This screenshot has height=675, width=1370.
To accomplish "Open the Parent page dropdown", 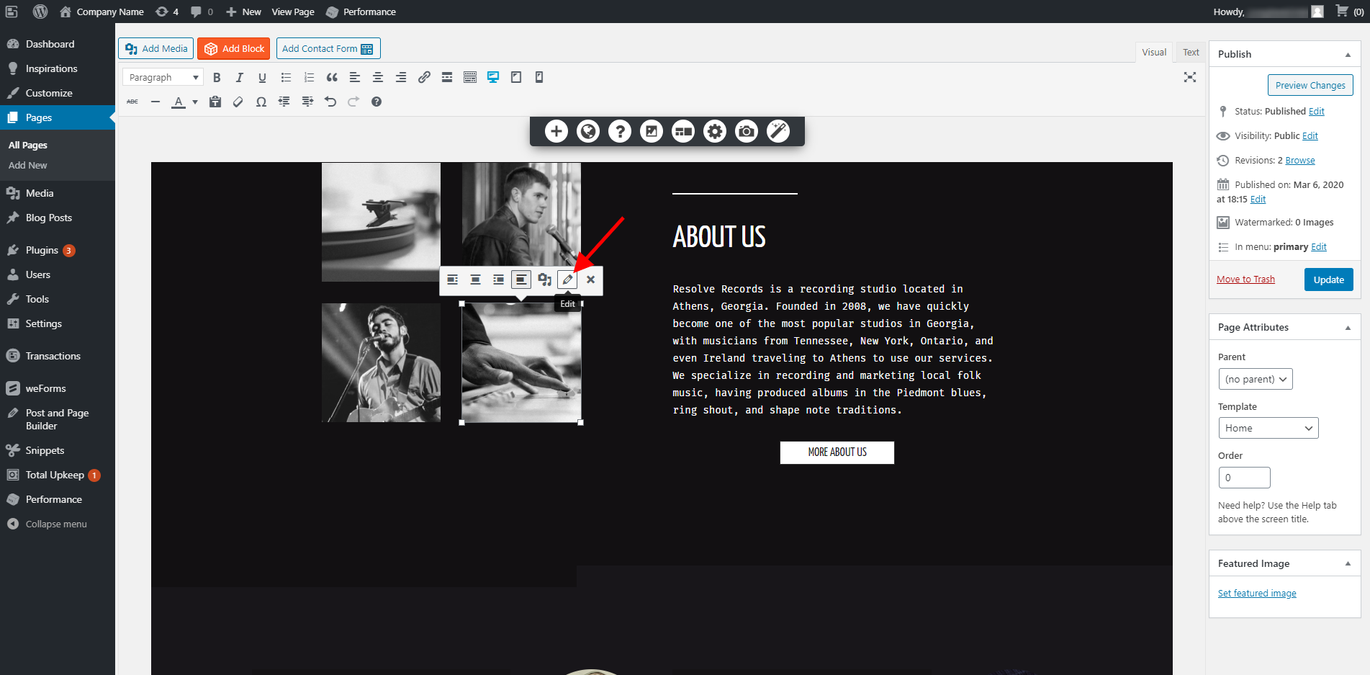I will pos(1255,379).
